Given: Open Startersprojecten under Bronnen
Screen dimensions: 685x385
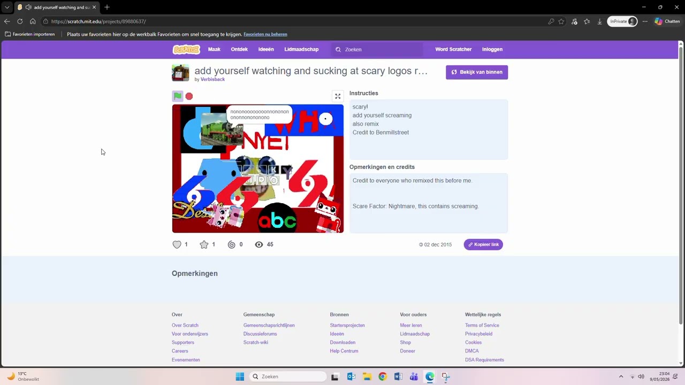Looking at the screenshot, I should tap(347, 325).
